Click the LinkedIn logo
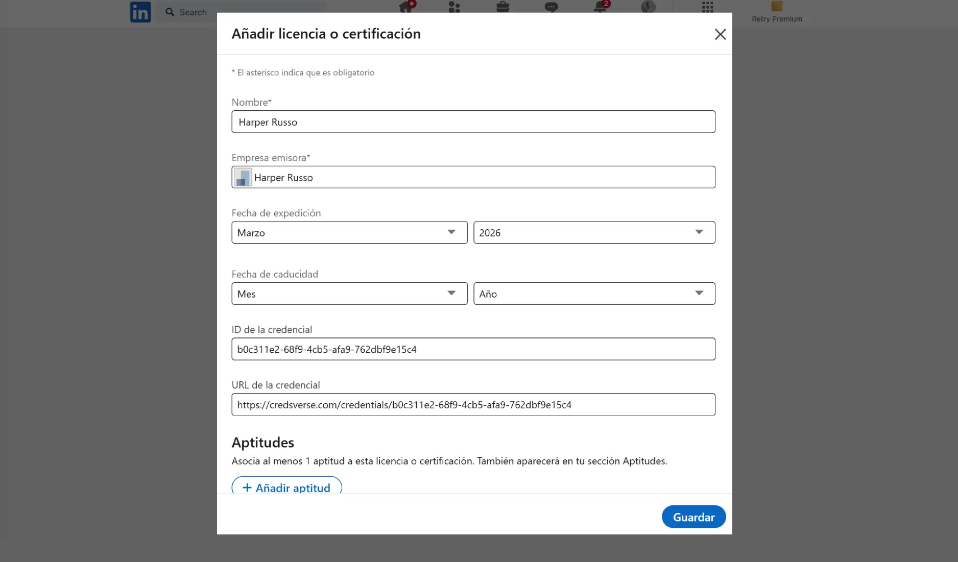The height and width of the screenshot is (562, 958). point(140,12)
